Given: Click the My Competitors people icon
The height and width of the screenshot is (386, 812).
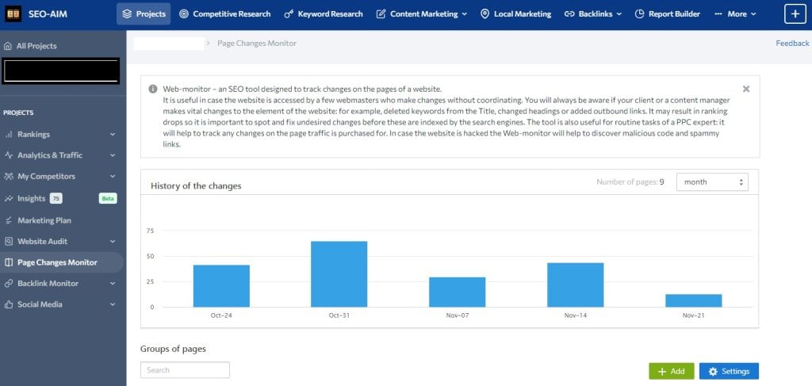Looking at the screenshot, I should 8,177.
